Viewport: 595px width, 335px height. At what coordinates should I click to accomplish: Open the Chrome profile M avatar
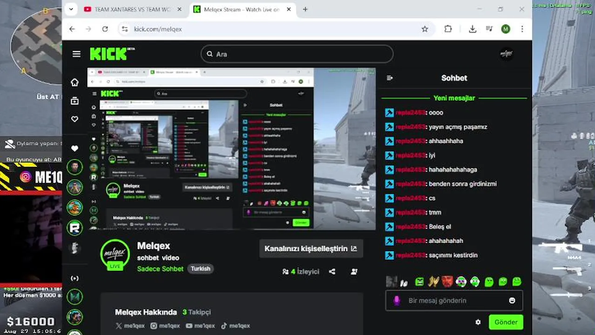point(506,29)
